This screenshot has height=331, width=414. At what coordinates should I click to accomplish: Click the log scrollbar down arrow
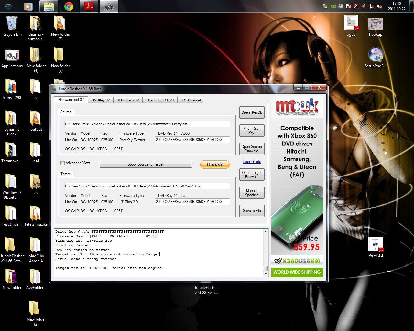click(x=265, y=274)
